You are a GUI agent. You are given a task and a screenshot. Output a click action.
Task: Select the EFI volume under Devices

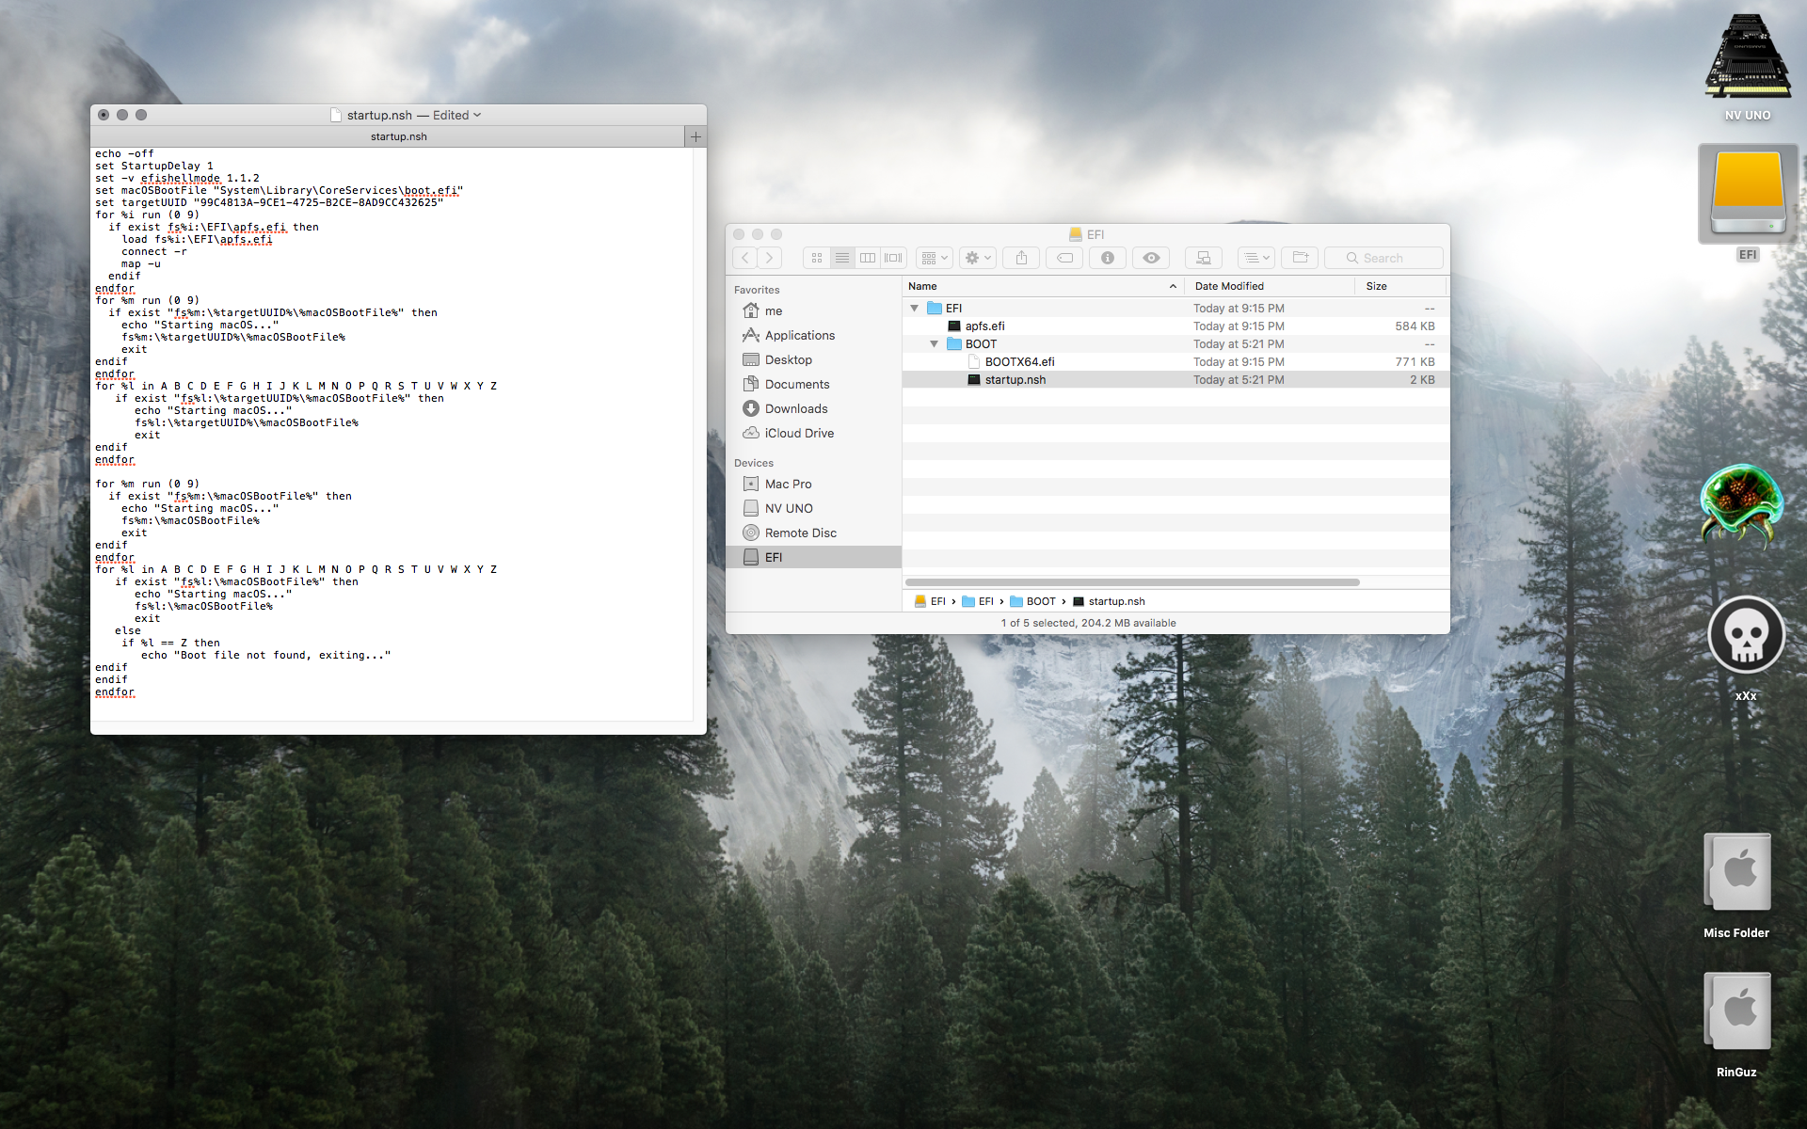814,557
